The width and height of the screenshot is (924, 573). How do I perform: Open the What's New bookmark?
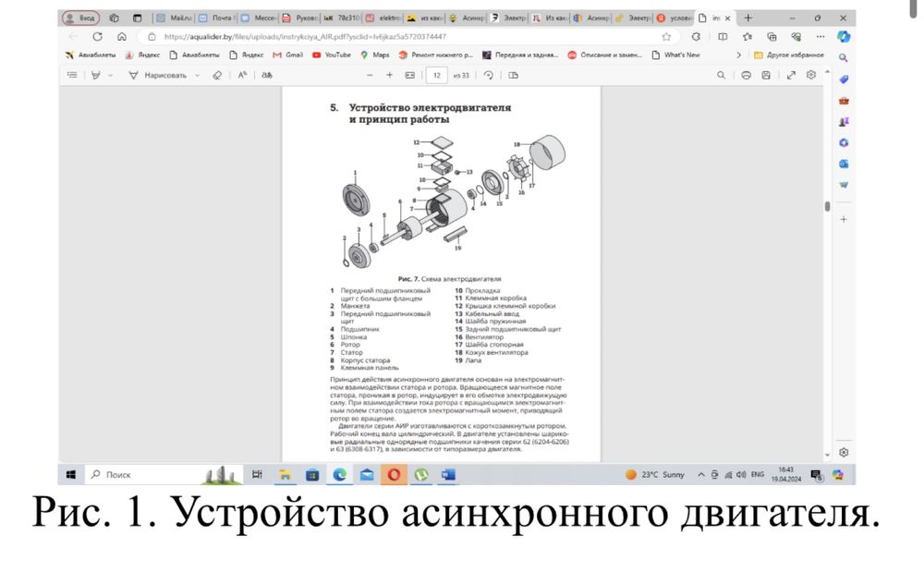coord(676,55)
